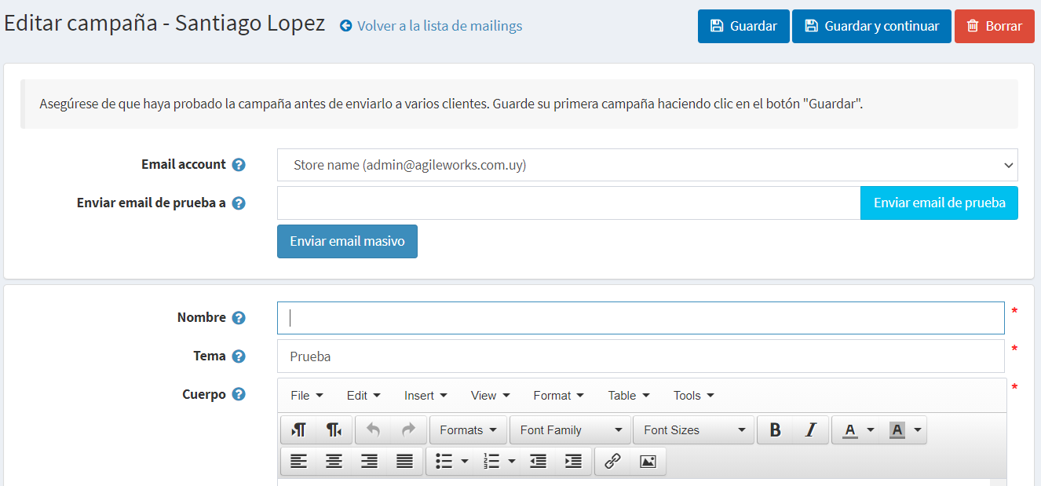The width and height of the screenshot is (1041, 486).
Task: Insert a numbered list
Action: click(x=491, y=462)
